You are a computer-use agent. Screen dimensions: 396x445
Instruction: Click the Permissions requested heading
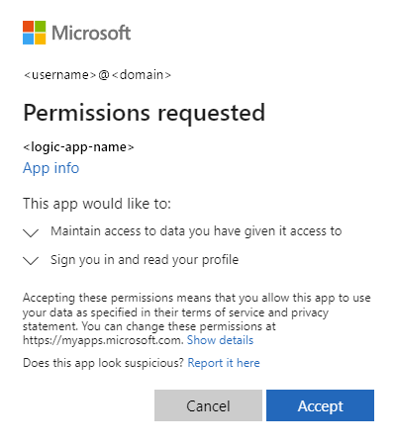[145, 113]
